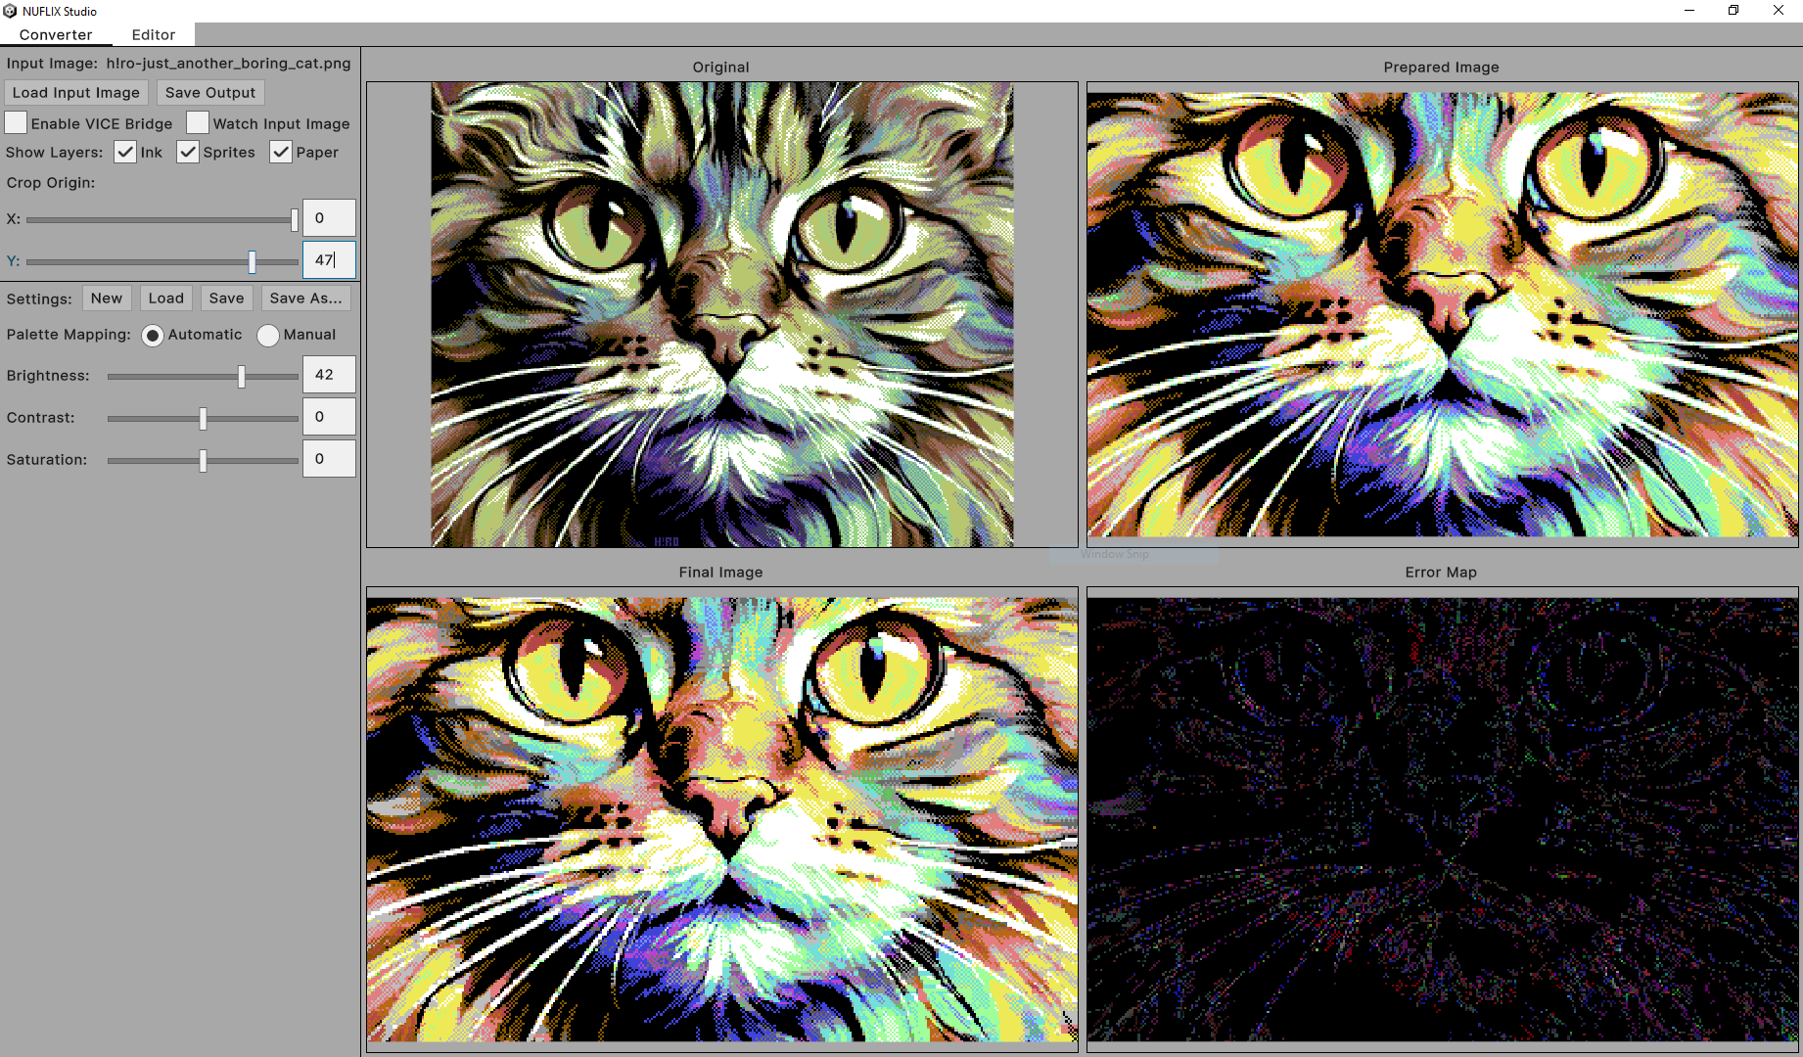Click the Crop Origin X value field

click(x=329, y=218)
